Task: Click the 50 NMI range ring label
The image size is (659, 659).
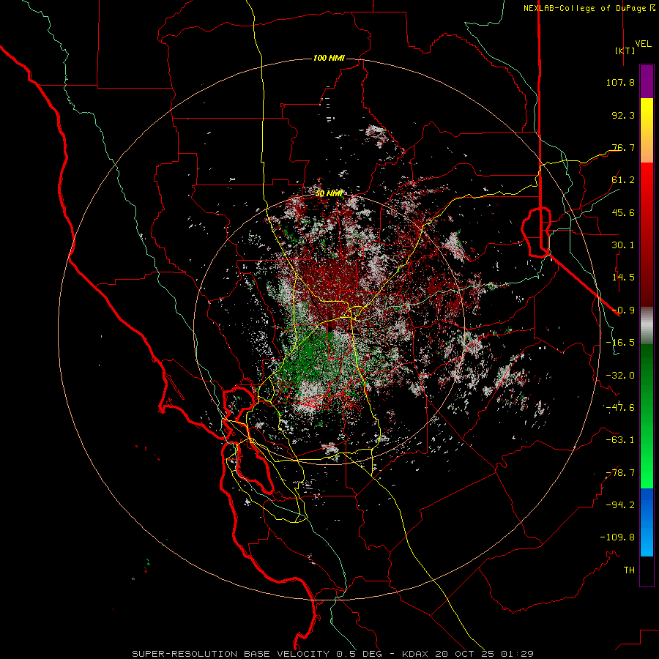Action: (x=329, y=193)
